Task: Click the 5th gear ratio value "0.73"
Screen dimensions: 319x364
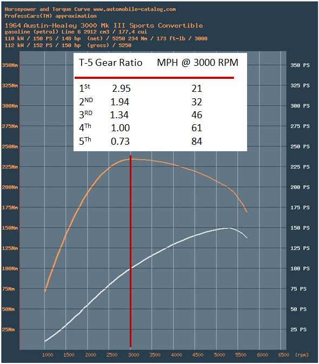Action: coord(120,141)
